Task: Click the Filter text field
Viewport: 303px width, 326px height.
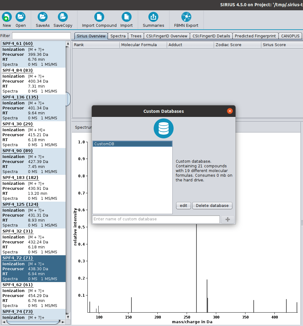Action: point(41,36)
